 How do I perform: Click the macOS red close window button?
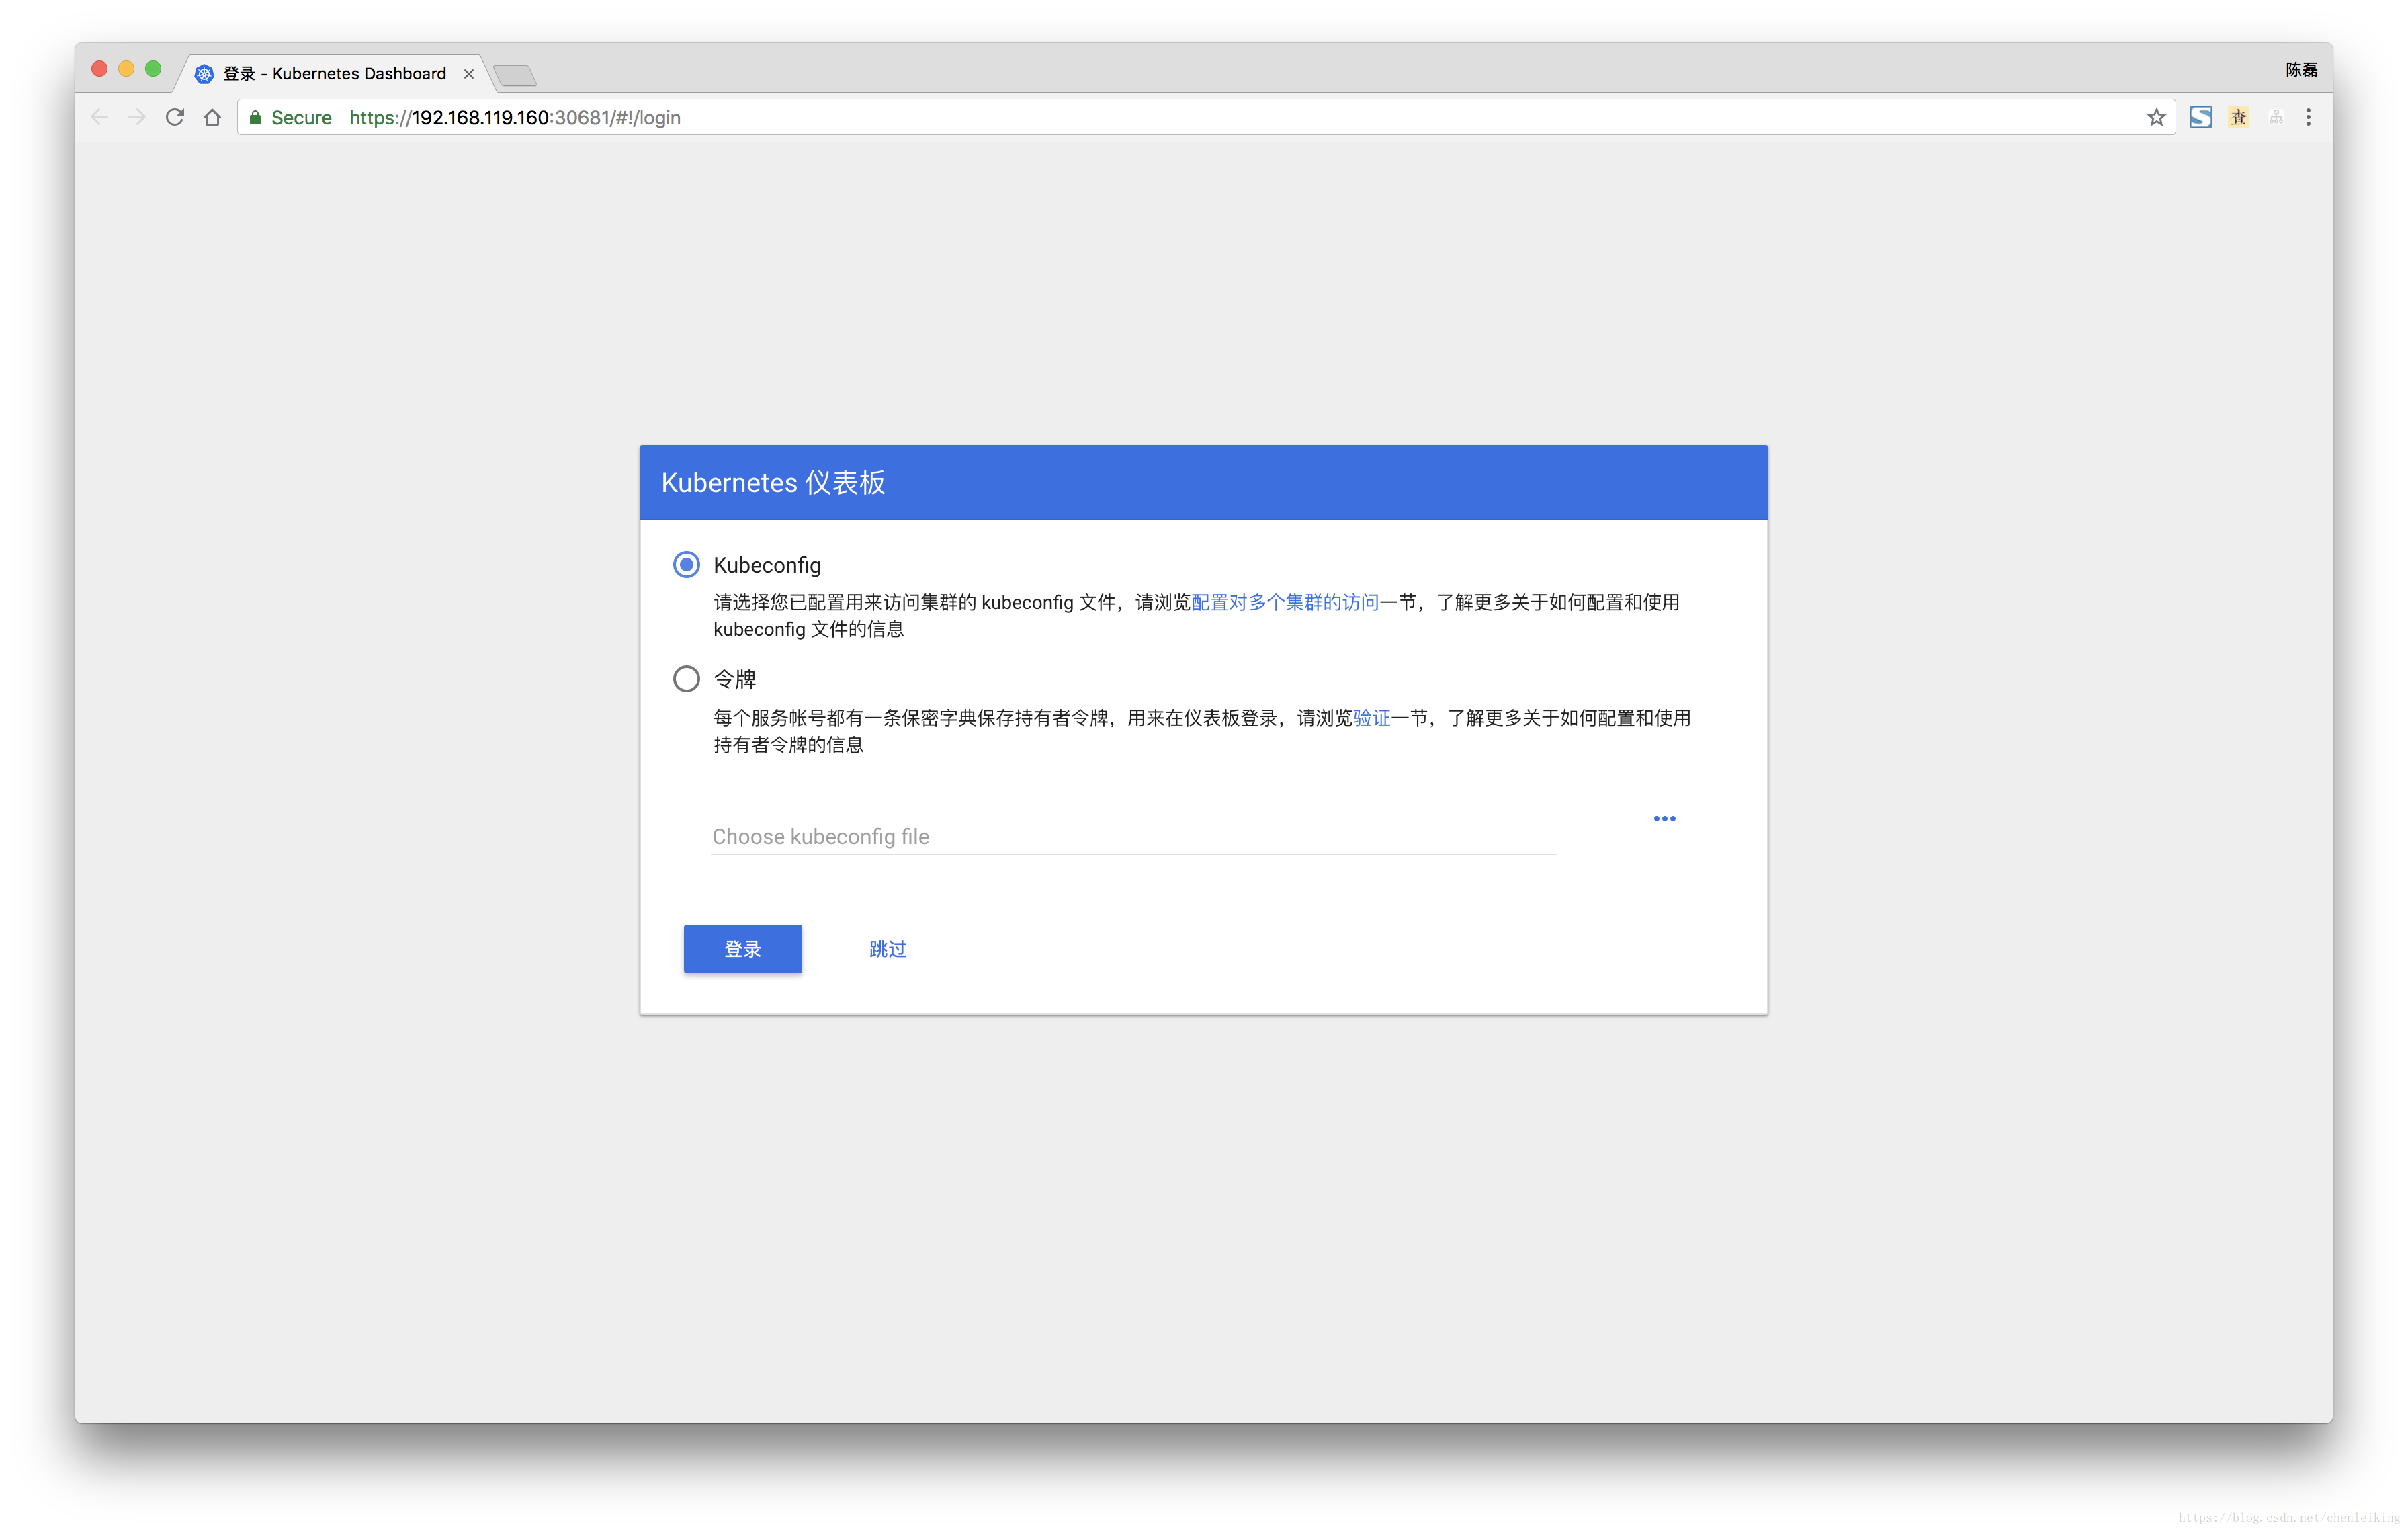tap(99, 69)
